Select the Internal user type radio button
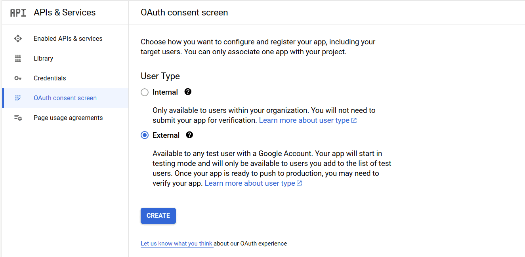Screen dimensions: 525x257 145,92
